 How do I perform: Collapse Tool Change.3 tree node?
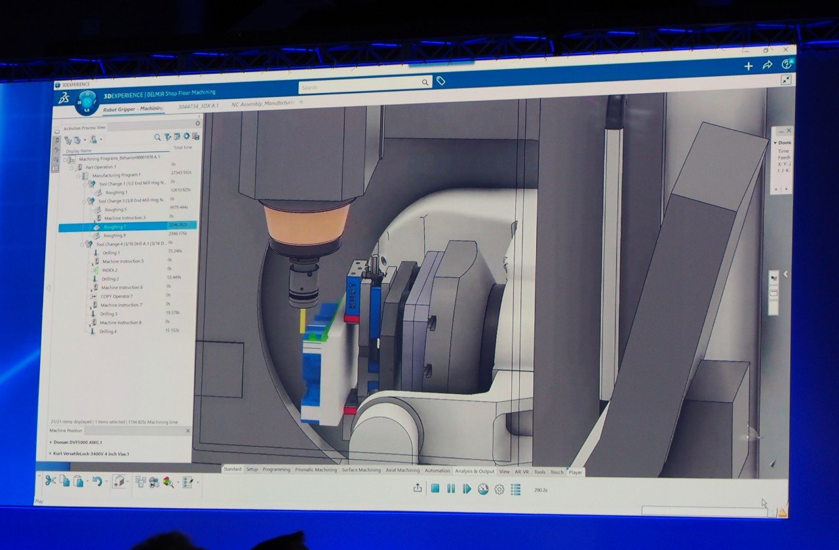tap(84, 201)
